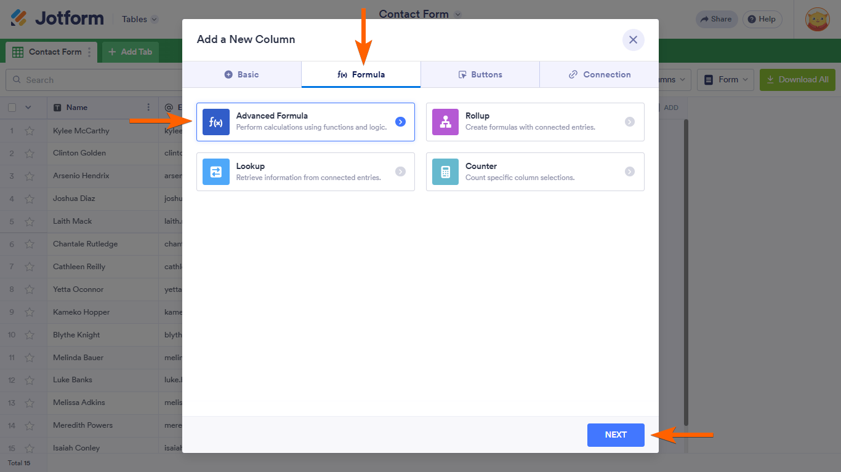Select the teal Counter calculator icon
Image resolution: width=841 pixels, height=472 pixels.
tap(445, 172)
